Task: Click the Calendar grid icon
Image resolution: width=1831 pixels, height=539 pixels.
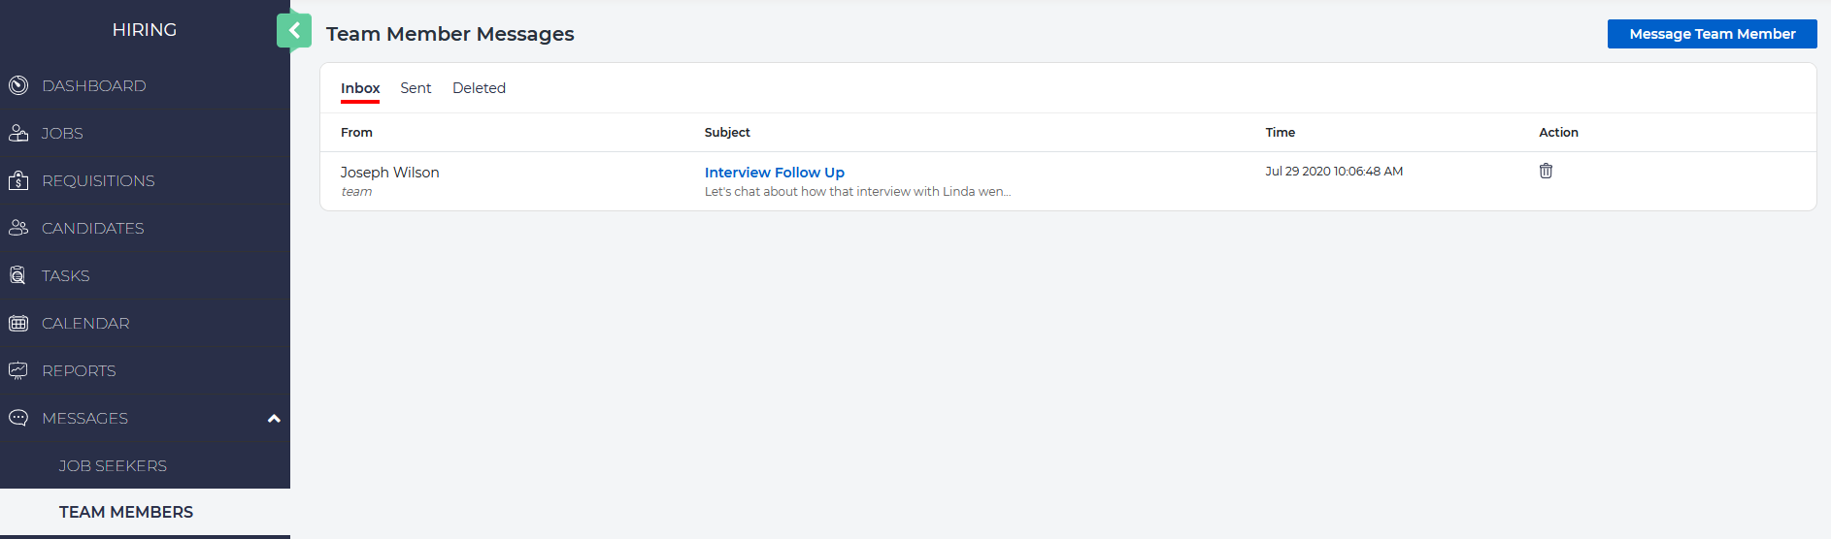Action: coord(18,323)
